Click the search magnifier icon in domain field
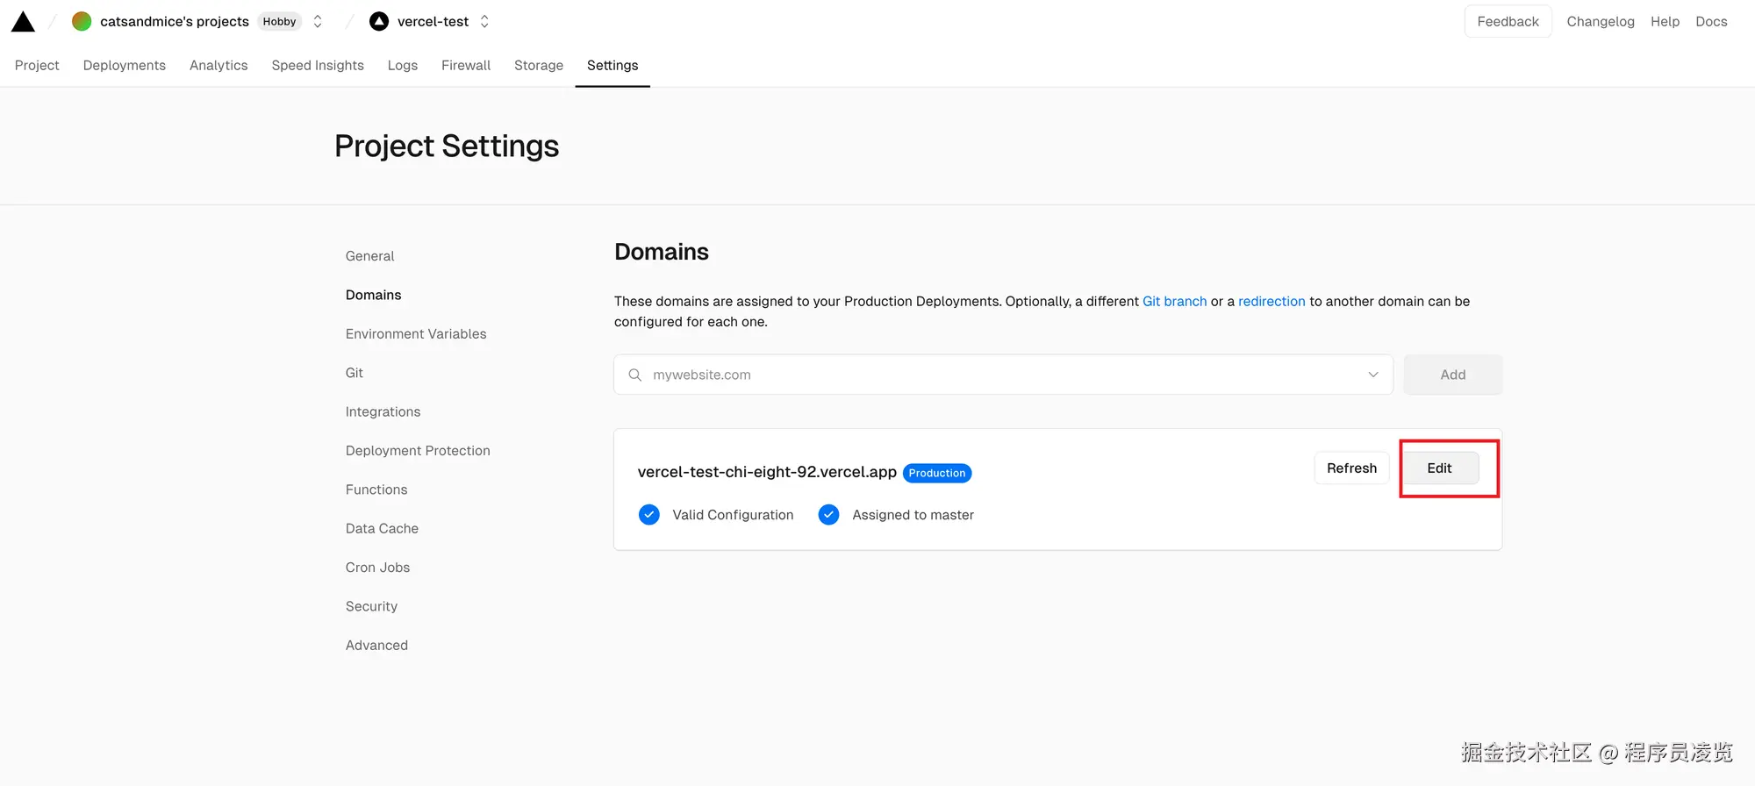 [634, 375]
